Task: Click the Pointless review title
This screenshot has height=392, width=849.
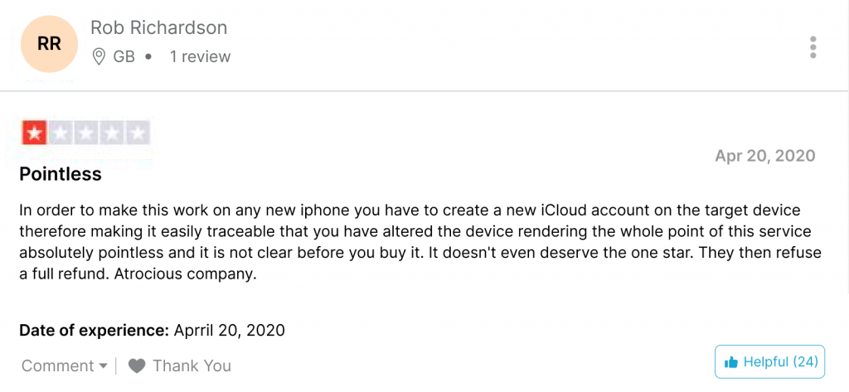Action: 61,174
